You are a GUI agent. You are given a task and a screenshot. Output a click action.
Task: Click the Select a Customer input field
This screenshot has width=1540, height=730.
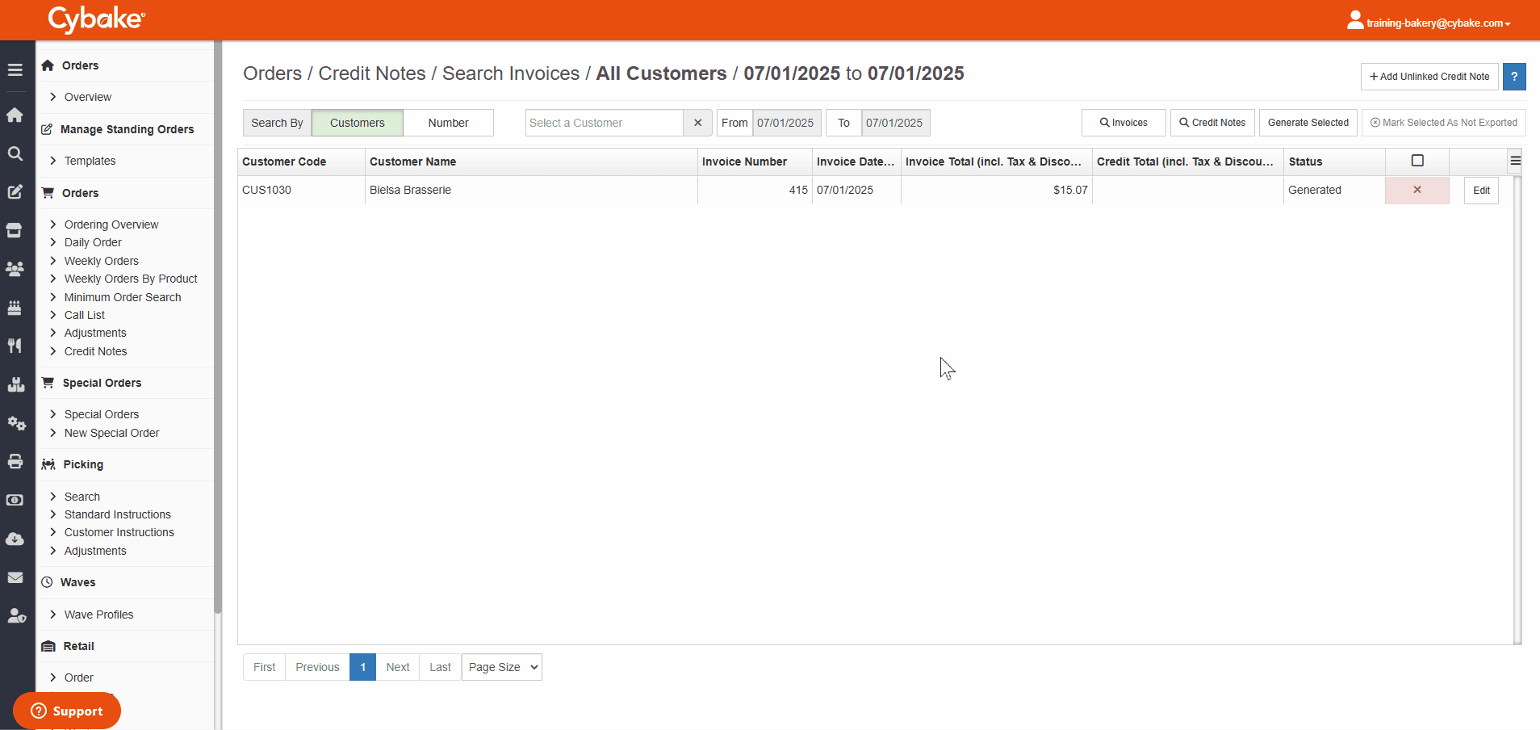[604, 123]
